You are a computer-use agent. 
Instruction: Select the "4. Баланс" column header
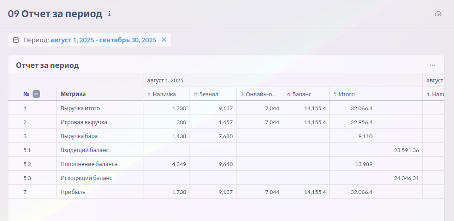(x=299, y=94)
